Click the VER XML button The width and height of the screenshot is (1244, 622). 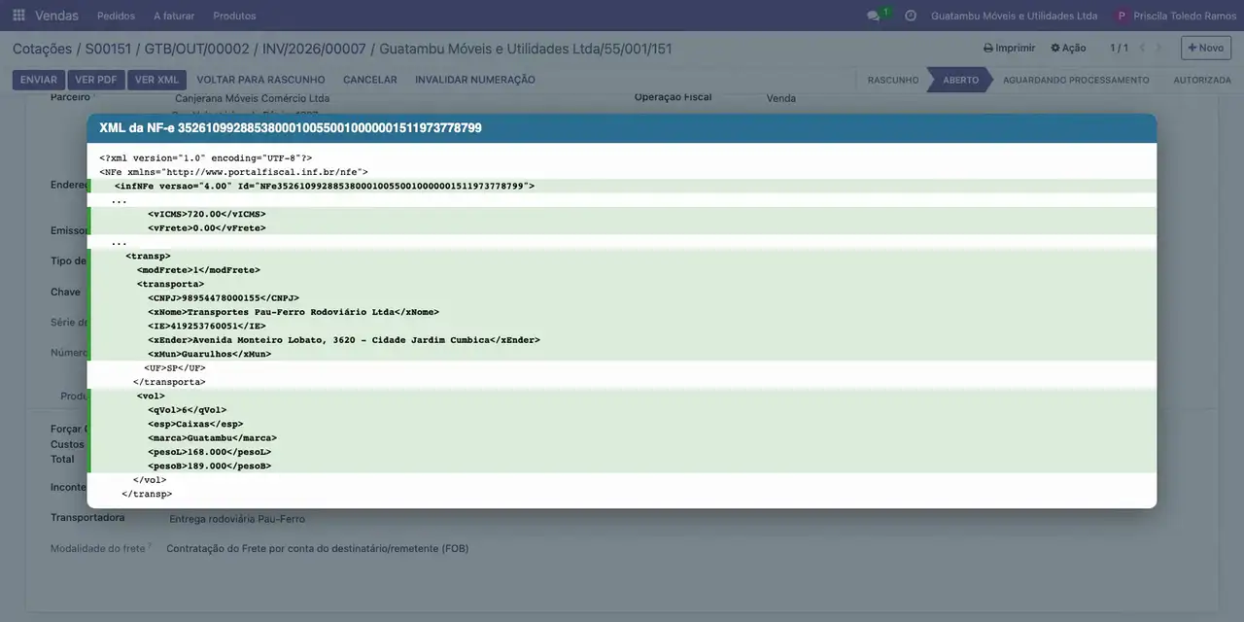coord(156,80)
